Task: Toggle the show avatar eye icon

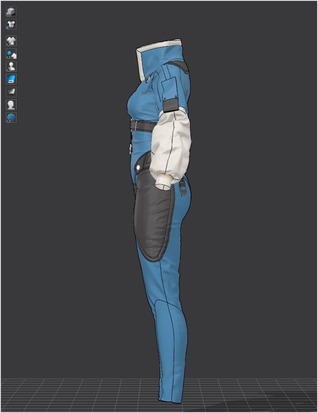Action: (11, 67)
